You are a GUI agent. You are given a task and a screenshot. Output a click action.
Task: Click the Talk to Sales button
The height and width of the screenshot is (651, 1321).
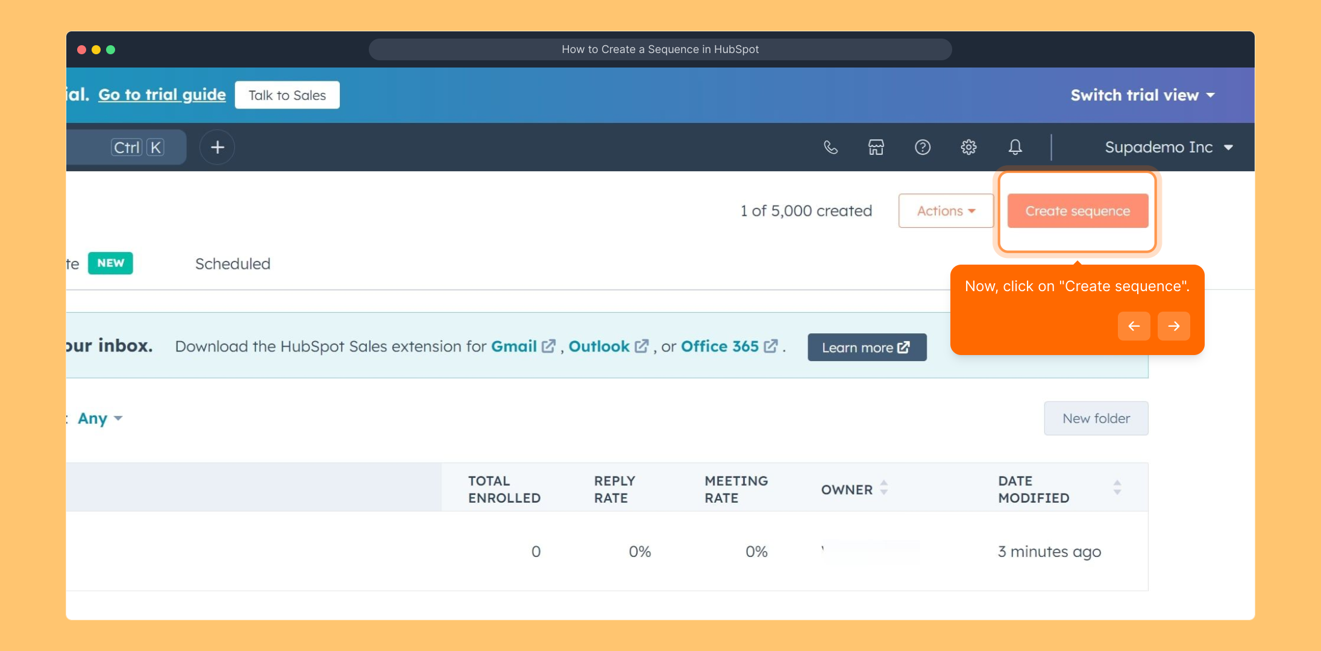click(x=287, y=95)
